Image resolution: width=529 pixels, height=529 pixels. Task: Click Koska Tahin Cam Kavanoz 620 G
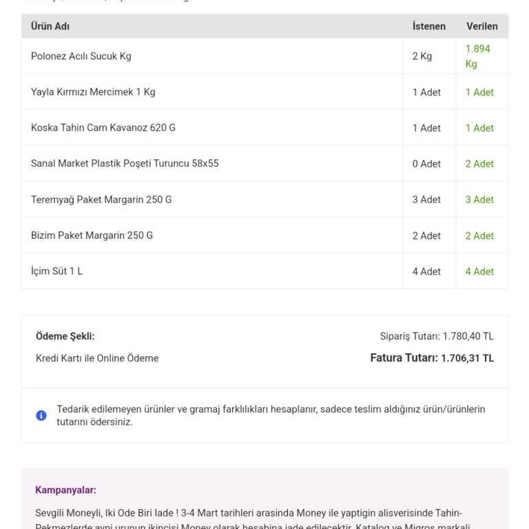103,128
